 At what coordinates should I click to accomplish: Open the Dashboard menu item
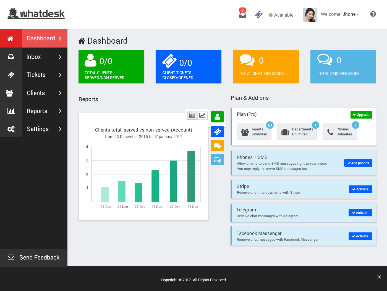[34, 38]
